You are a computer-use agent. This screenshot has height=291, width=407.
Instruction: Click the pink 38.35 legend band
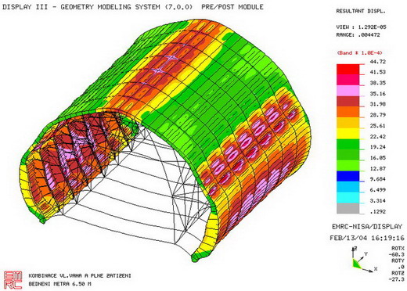click(348, 91)
